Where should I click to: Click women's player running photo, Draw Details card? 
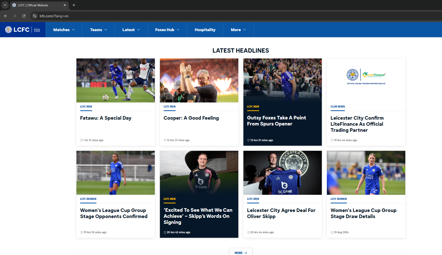[366, 173]
